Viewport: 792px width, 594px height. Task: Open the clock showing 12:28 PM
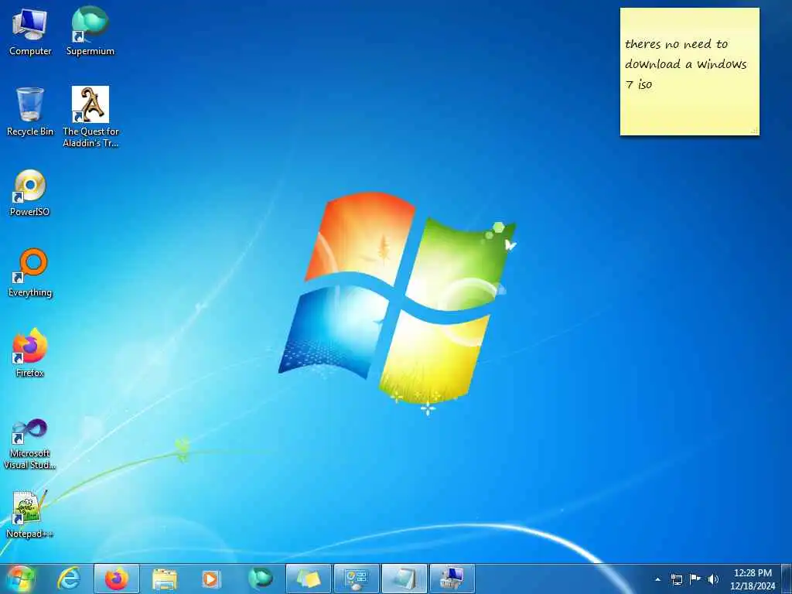pos(753,579)
